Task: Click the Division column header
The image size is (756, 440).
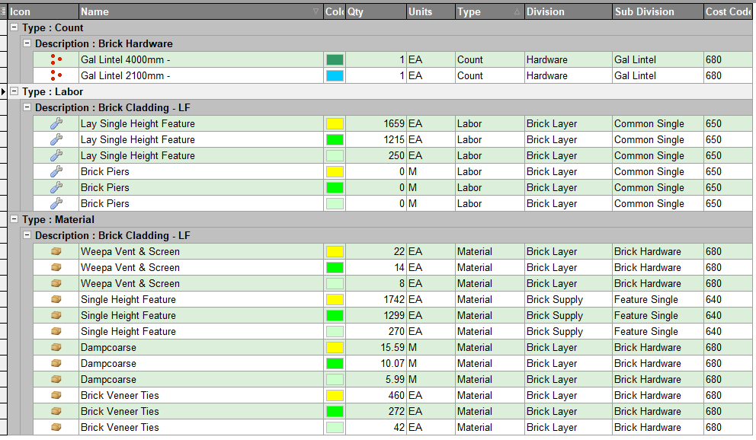Action: point(568,11)
